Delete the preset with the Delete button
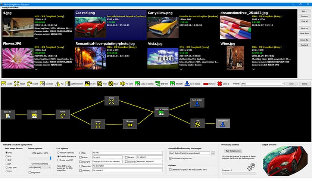The image size is (312, 181). click(305, 84)
